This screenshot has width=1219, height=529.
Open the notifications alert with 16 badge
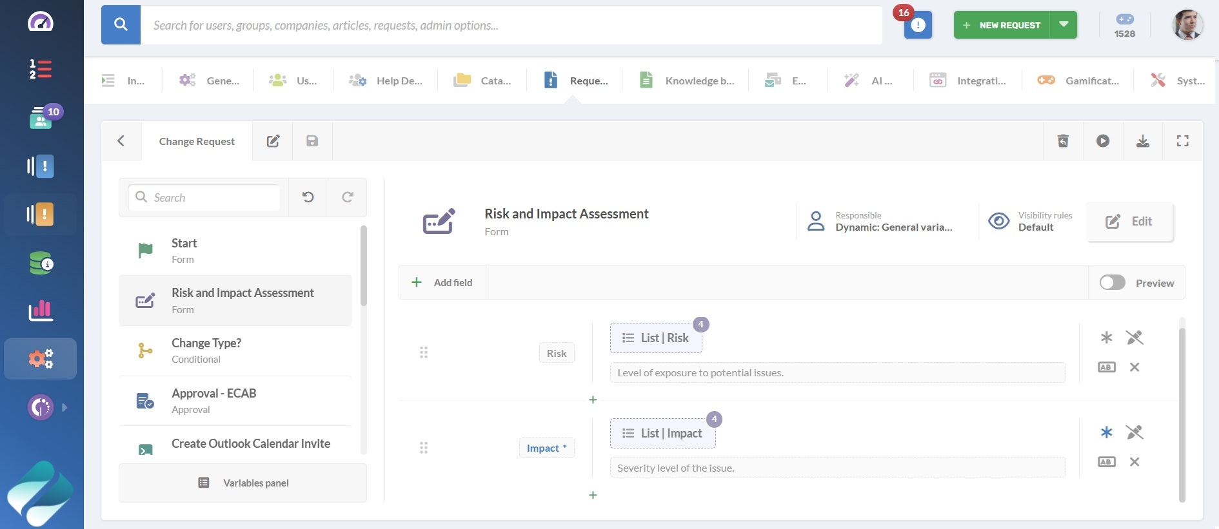[917, 25]
